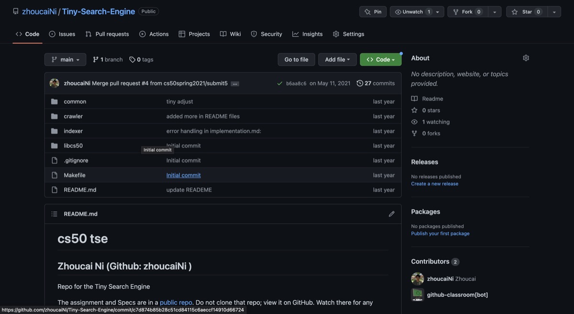
Task: Open the main branch selector dropdown
Action: point(66,60)
